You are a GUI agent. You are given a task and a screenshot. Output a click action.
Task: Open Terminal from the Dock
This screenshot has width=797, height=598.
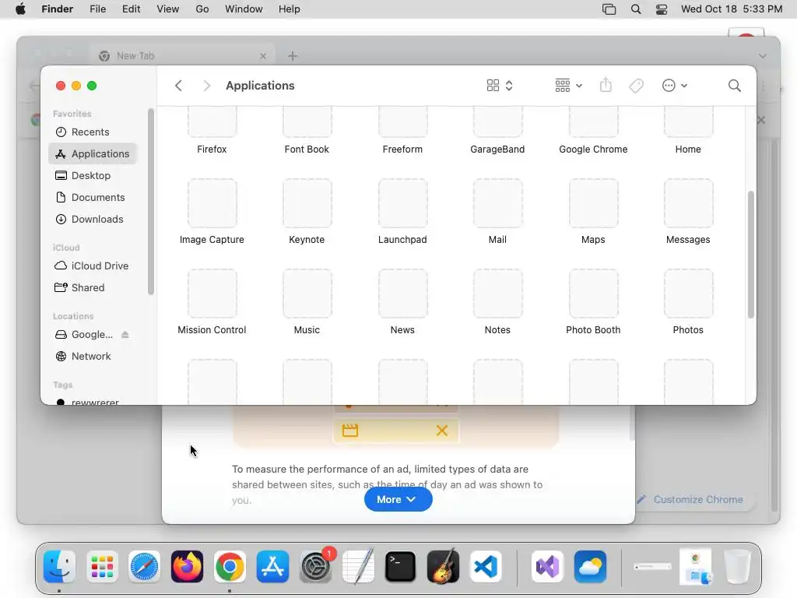[x=401, y=566]
